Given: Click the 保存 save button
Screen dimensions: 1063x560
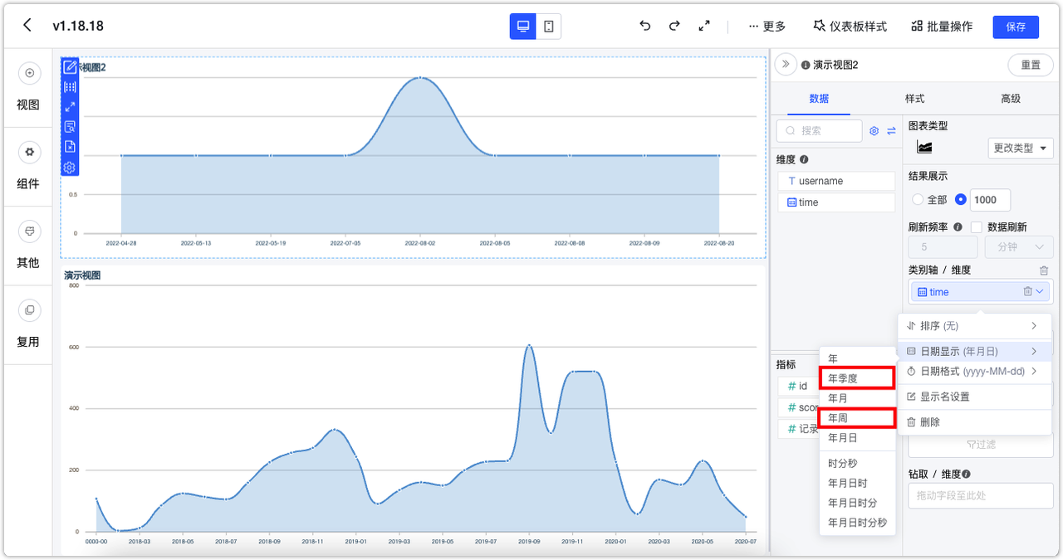Looking at the screenshot, I should coord(1016,27).
